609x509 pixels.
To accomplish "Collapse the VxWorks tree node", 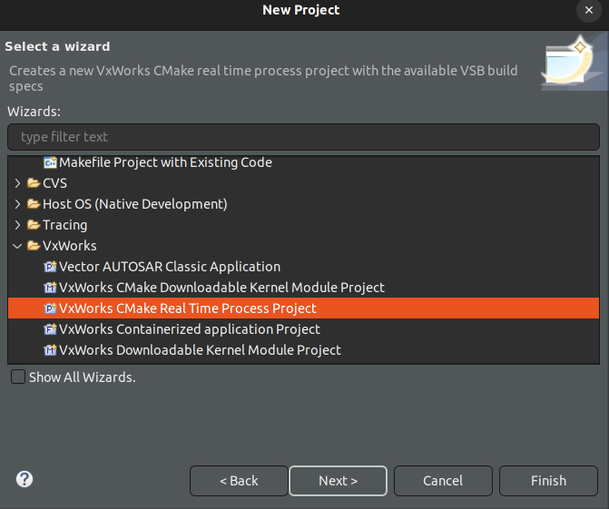I will click(17, 246).
